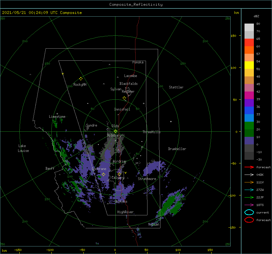Click the Stettler town label
The height and width of the screenshot is (254, 272).
[176, 87]
